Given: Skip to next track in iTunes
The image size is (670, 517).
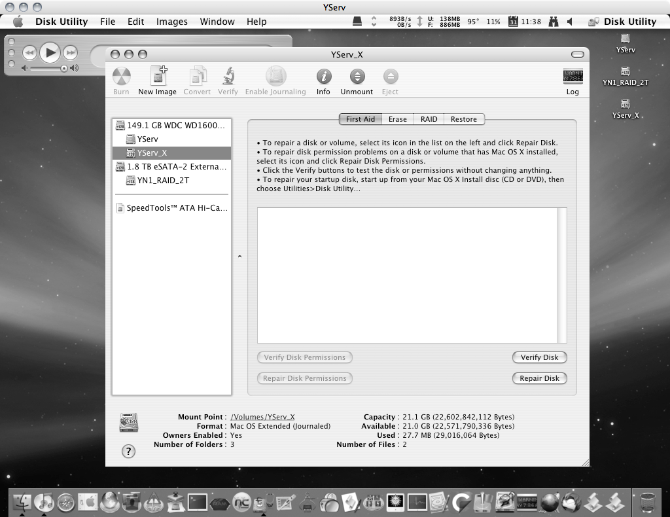Looking at the screenshot, I should click(x=71, y=53).
